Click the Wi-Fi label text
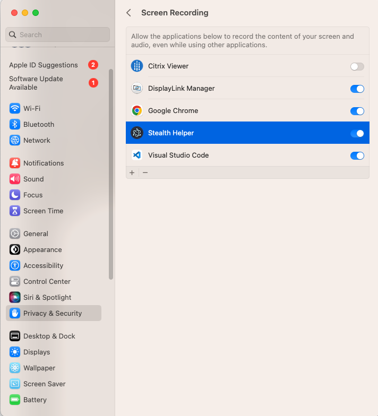 coord(32,108)
